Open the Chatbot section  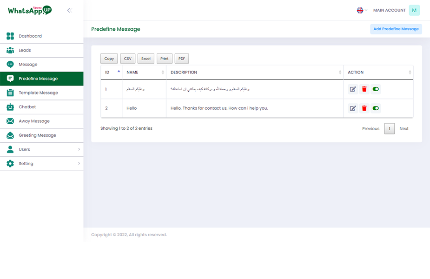click(x=27, y=106)
